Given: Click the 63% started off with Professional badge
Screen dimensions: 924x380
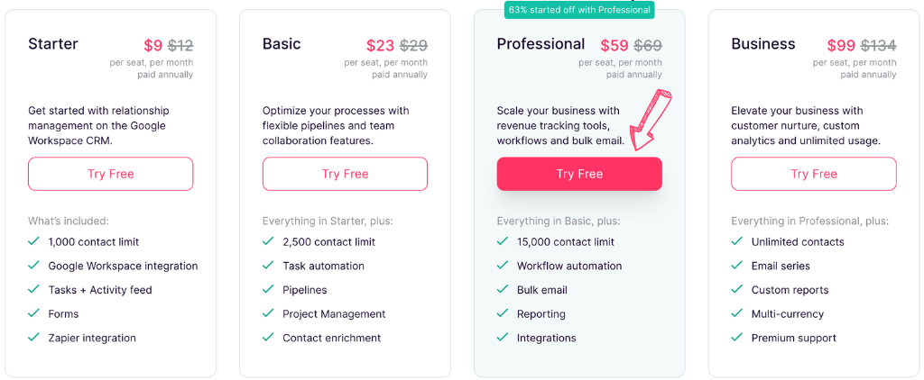Looking at the screenshot, I should pos(579,9).
